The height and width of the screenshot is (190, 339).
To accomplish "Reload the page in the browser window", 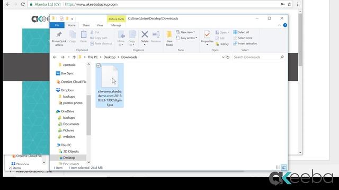I will tap(23, 4).
